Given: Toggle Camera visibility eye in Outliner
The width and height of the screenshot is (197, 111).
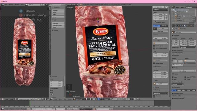Looking at the screenshot, I should pyautogui.click(x=190, y=16).
